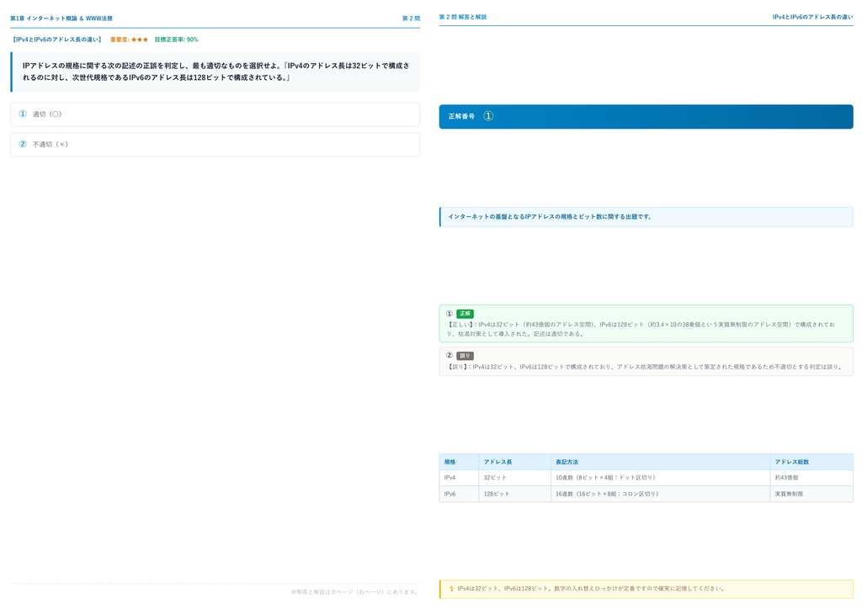Click the 約43億個 table cell
862x609 pixels.
tap(811, 478)
